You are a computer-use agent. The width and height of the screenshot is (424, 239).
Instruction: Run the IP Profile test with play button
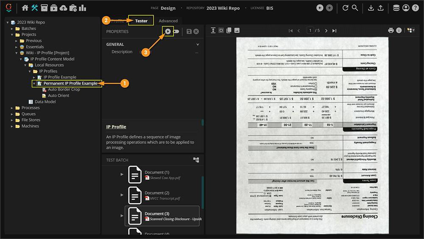point(168,31)
